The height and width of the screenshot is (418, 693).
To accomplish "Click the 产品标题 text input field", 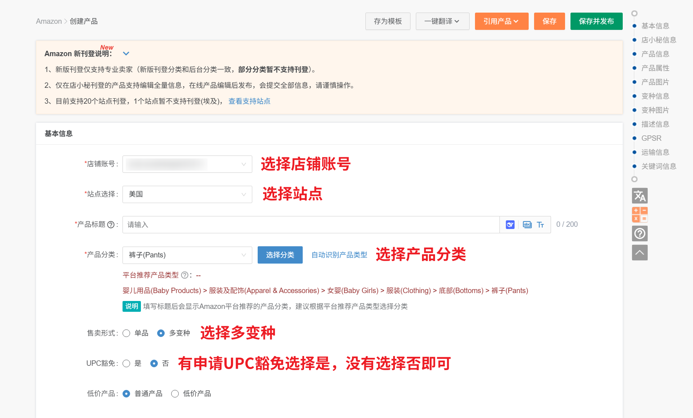I will (311, 225).
